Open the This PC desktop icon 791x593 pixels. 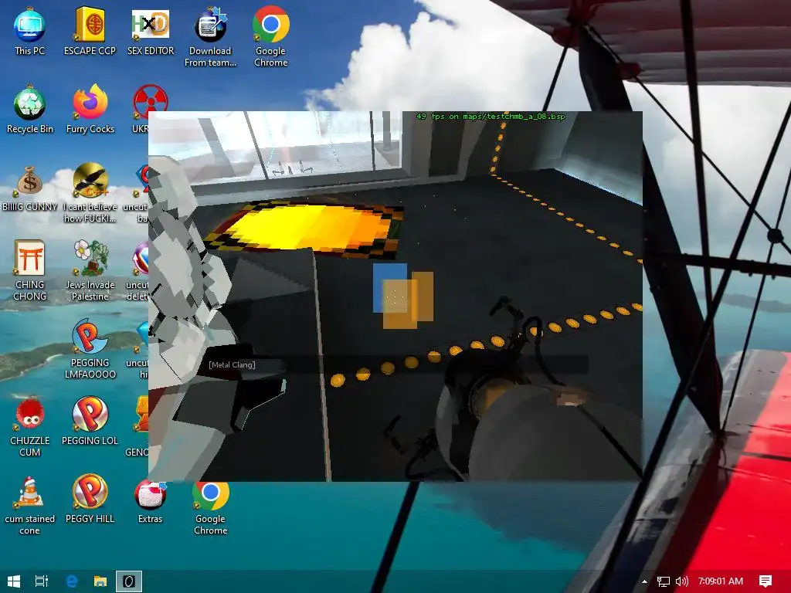[x=30, y=31]
